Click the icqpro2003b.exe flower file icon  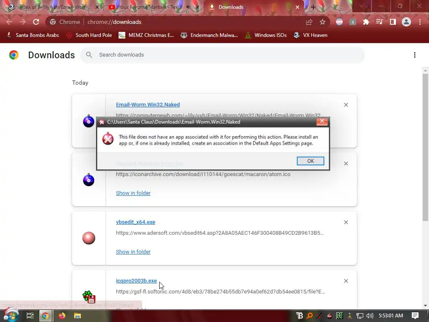tap(89, 297)
